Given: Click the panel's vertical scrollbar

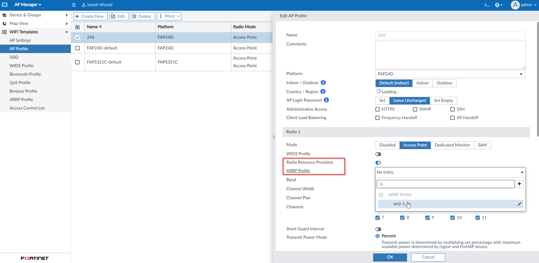Looking at the screenshot, I should [538, 79].
